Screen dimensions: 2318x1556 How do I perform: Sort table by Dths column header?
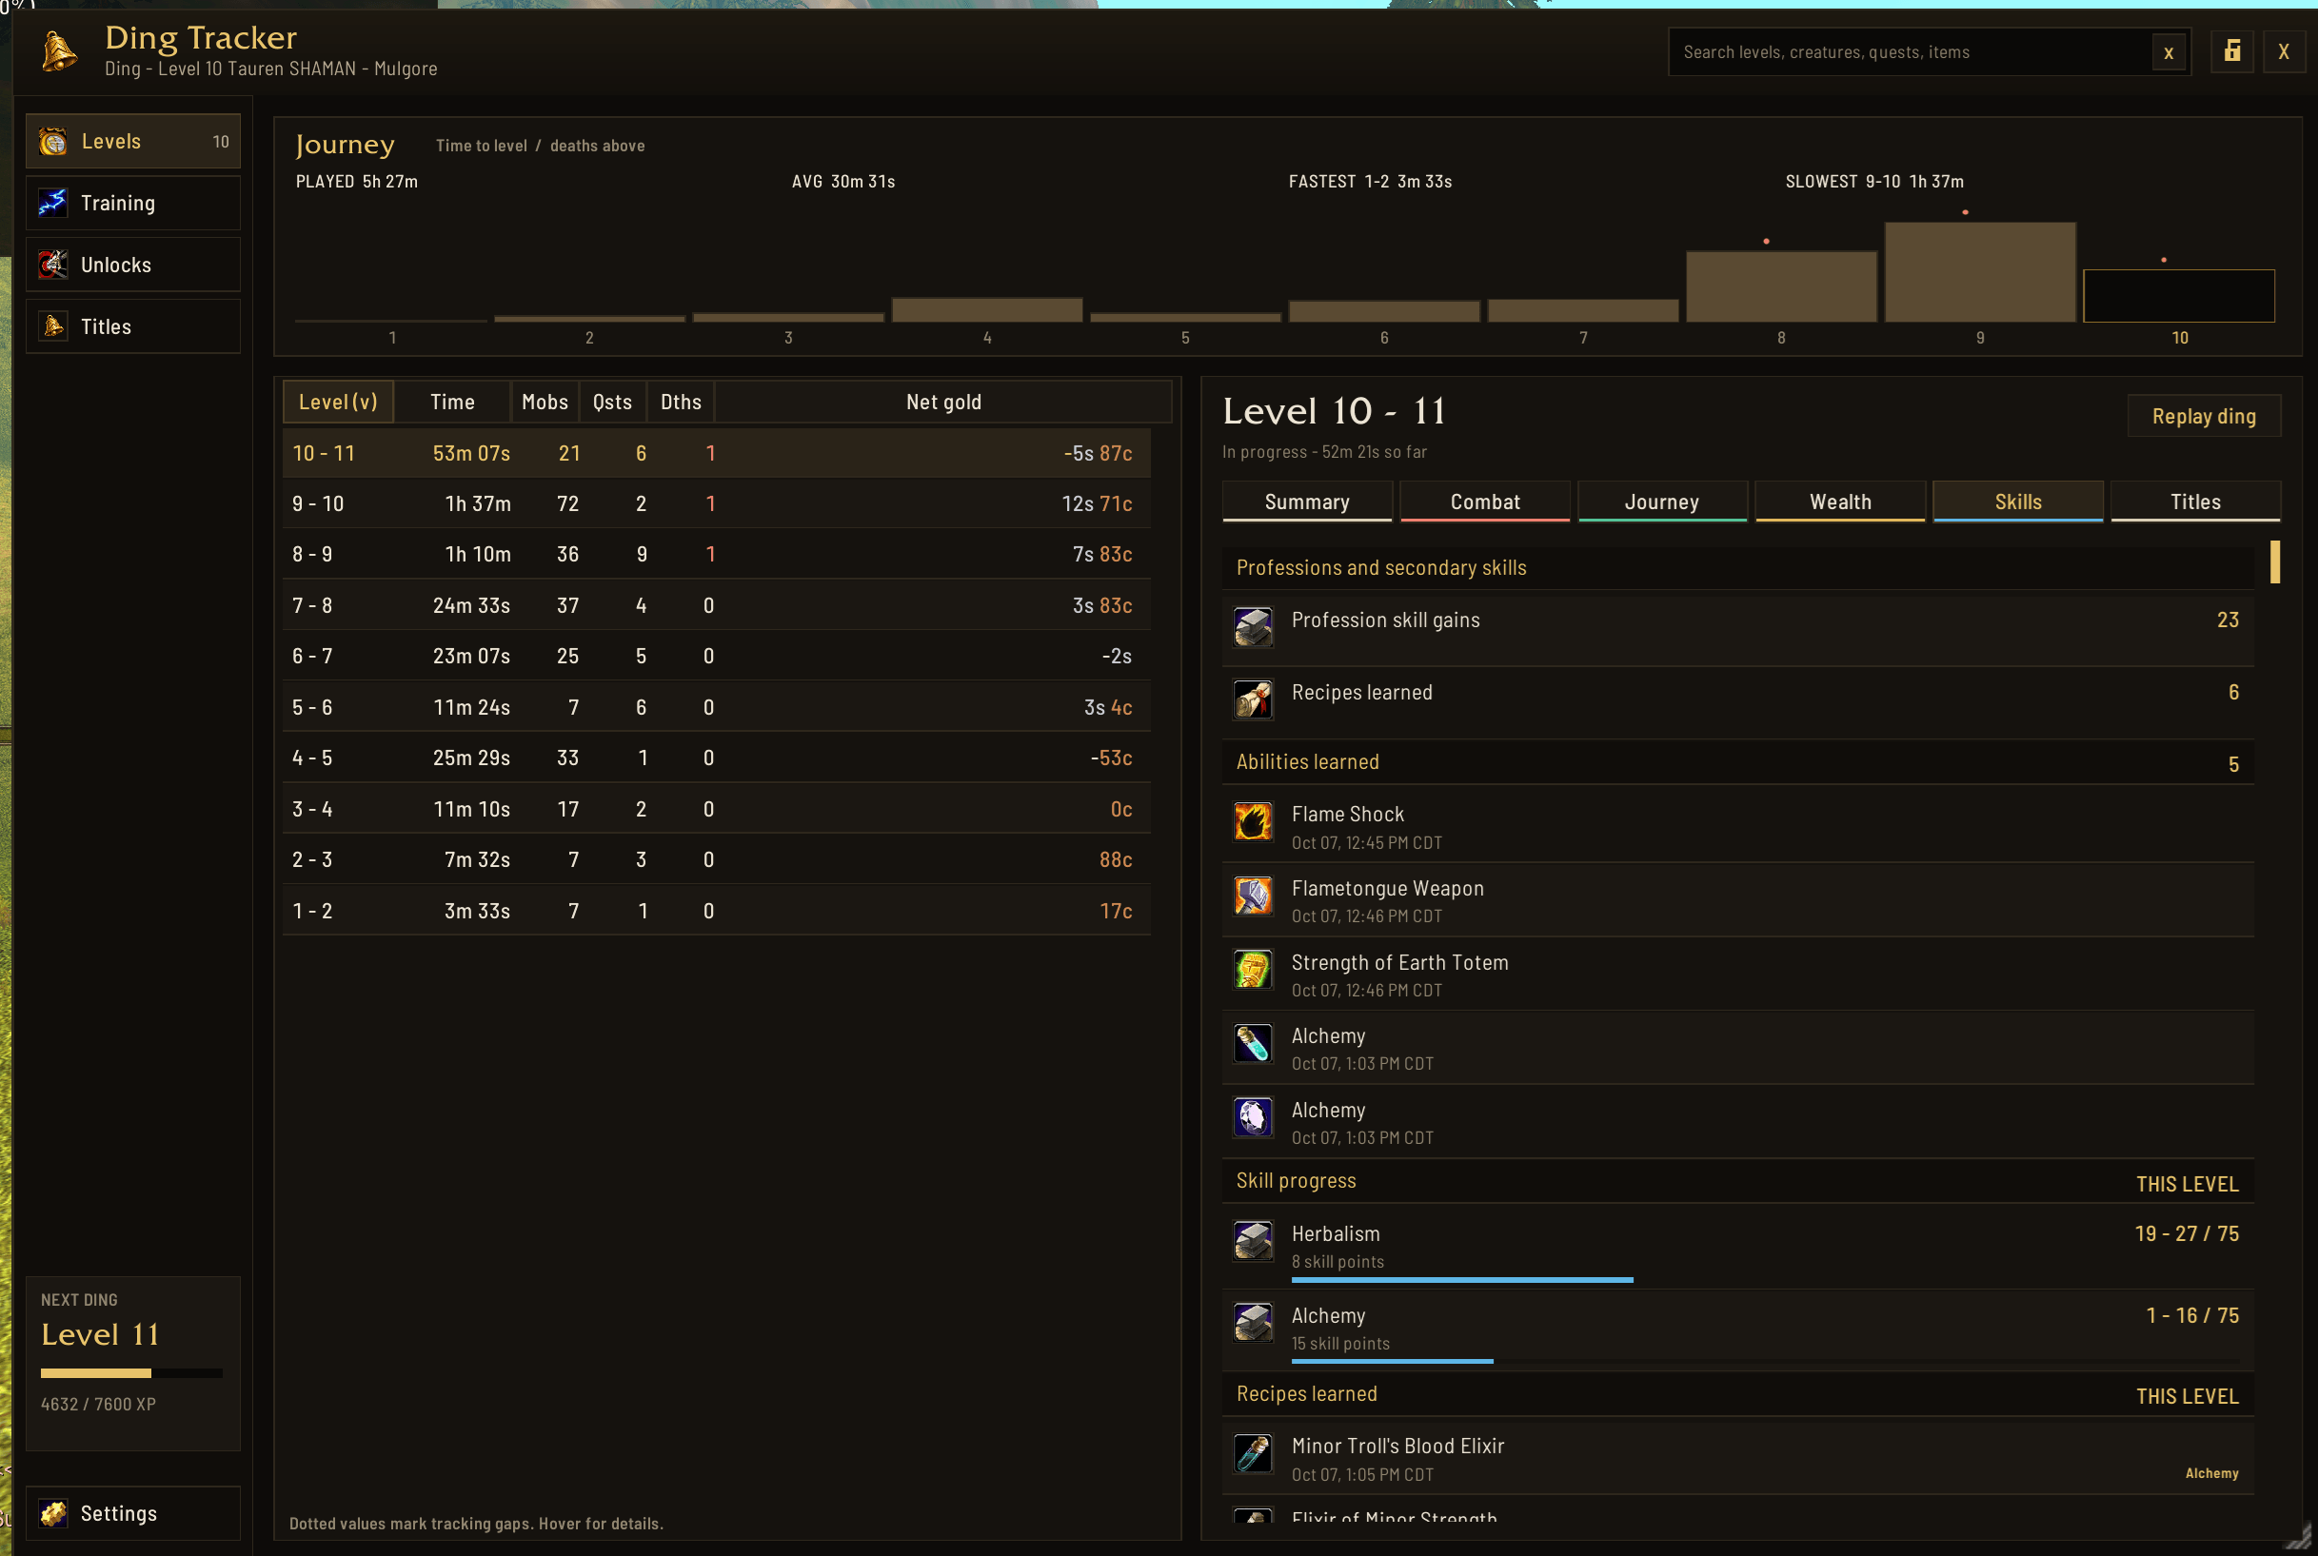[x=681, y=402]
